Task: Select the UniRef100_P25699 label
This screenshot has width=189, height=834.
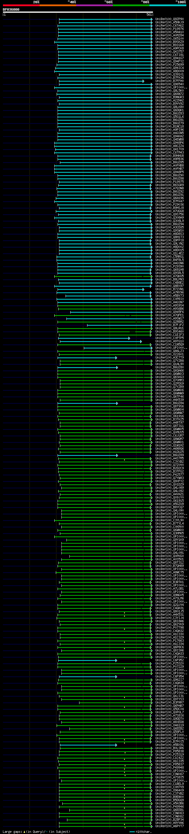Action: pos(169,65)
